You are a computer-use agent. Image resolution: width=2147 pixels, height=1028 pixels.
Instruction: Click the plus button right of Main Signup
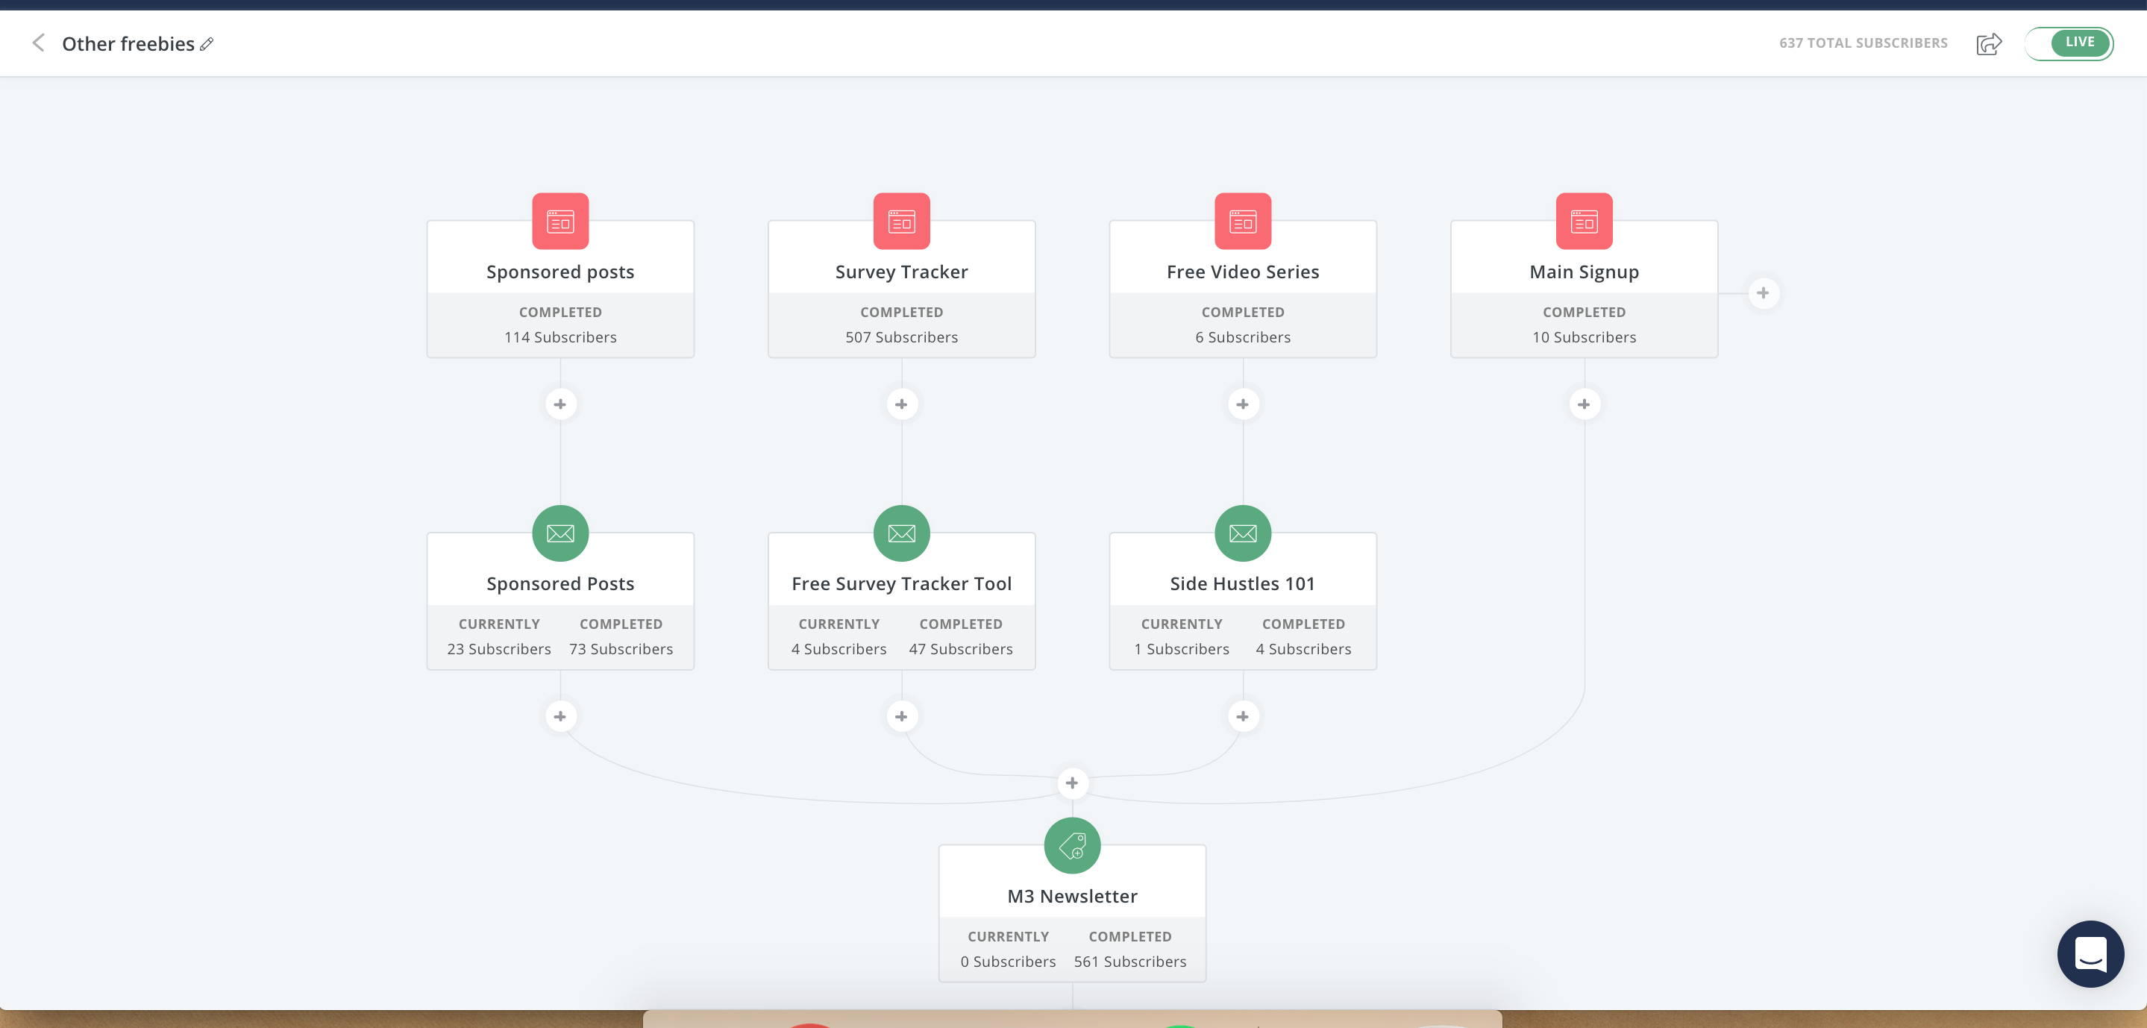point(1764,292)
